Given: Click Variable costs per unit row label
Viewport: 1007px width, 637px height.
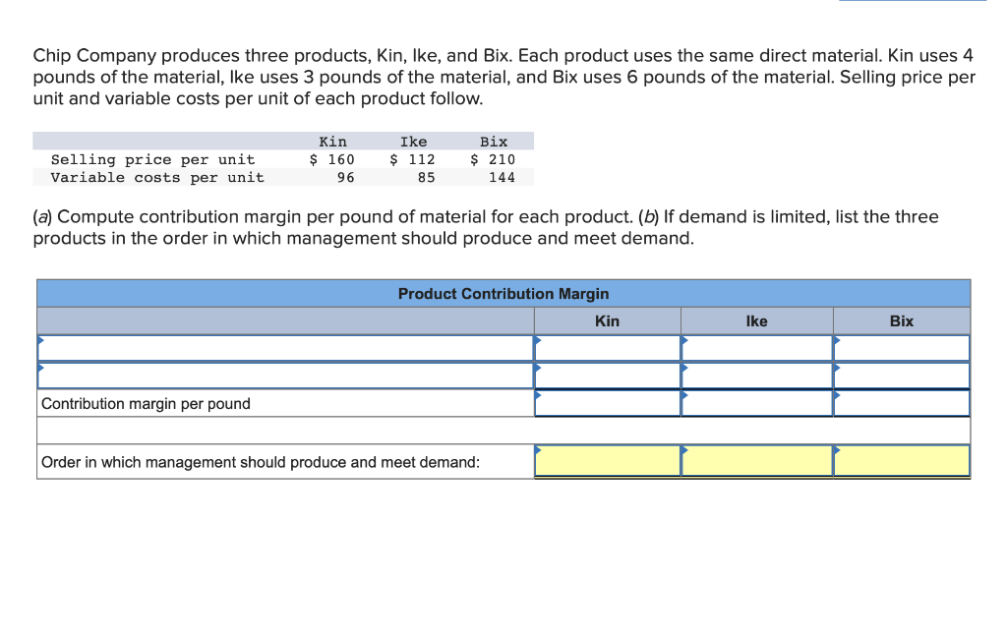Looking at the screenshot, I should [x=157, y=177].
